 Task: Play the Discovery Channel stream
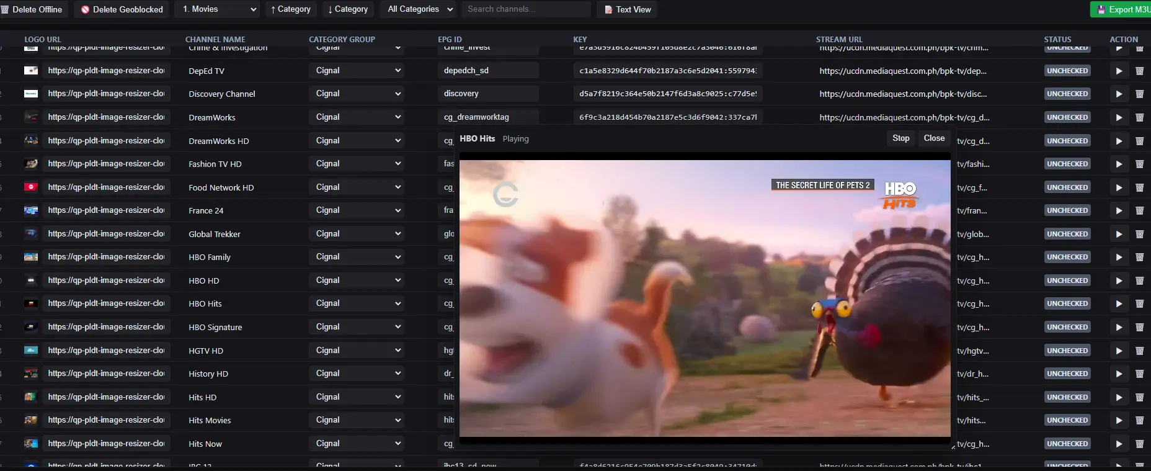1119,94
